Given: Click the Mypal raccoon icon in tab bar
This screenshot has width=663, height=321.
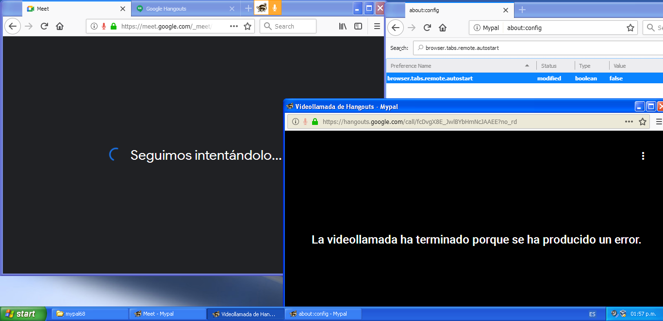Looking at the screenshot, I should click(262, 8).
